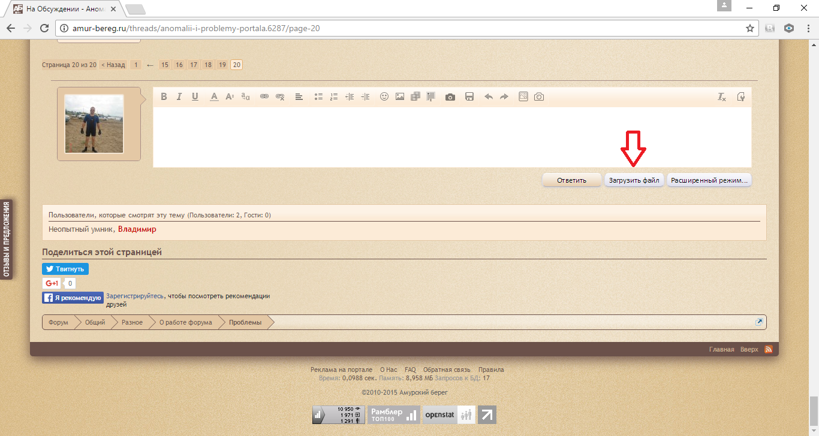This screenshot has width=819, height=436.
Task: Jump to page 1 of thread
Action: [136, 65]
